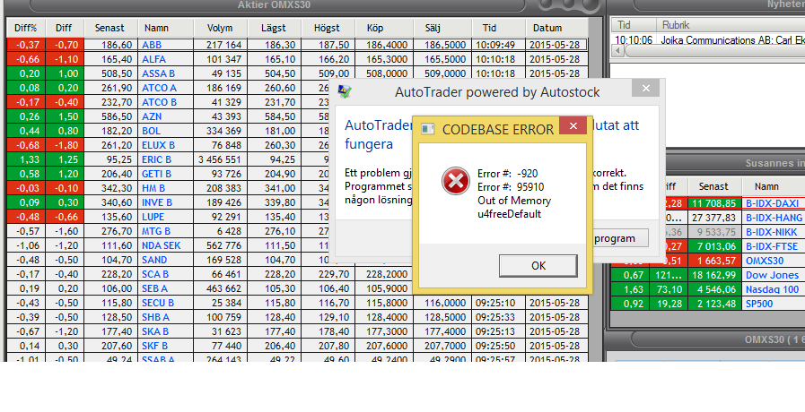Click the Rubrik header in news panel

pyautogui.click(x=676, y=25)
